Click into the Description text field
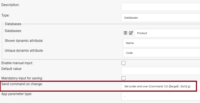Screen dimensions: 200x103 [x=161, y=7]
